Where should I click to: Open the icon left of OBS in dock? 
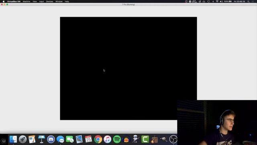click(x=164, y=139)
